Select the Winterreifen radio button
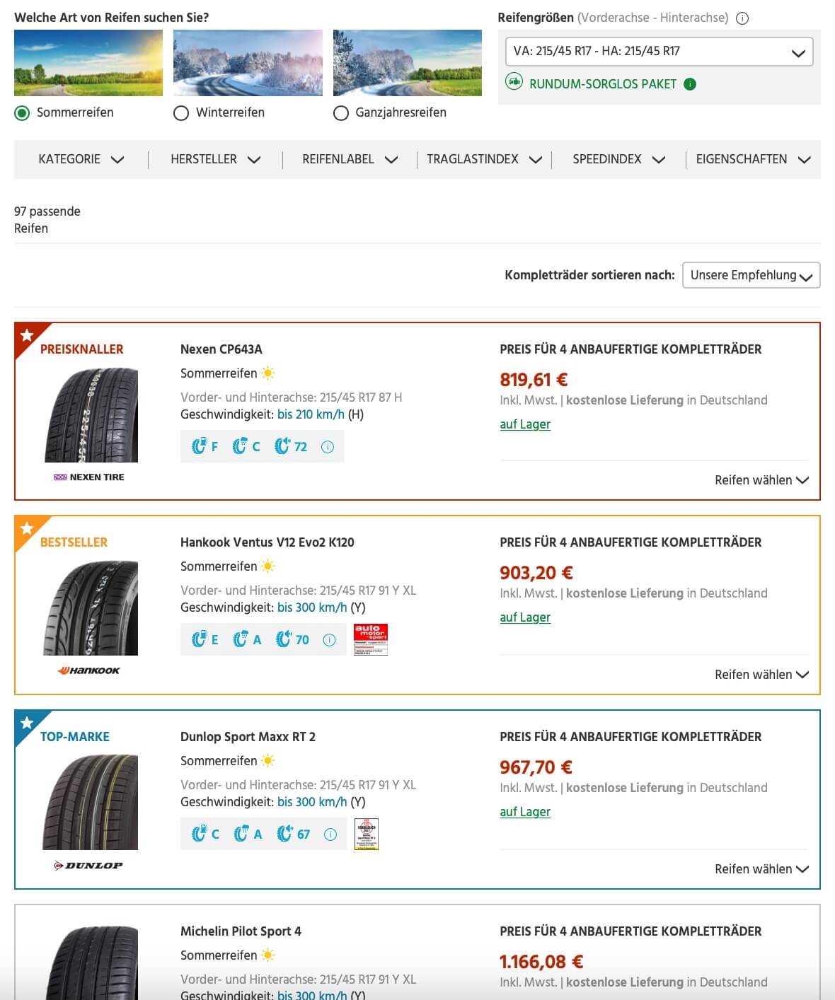The height and width of the screenshot is (1000, 835). [x=181, y=113]
